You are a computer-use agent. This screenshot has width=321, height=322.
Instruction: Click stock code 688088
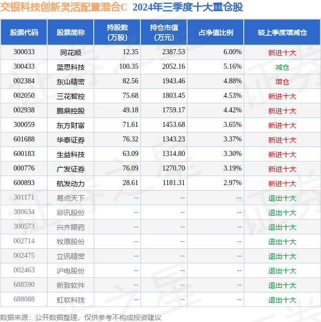click(x=24, y=299)
